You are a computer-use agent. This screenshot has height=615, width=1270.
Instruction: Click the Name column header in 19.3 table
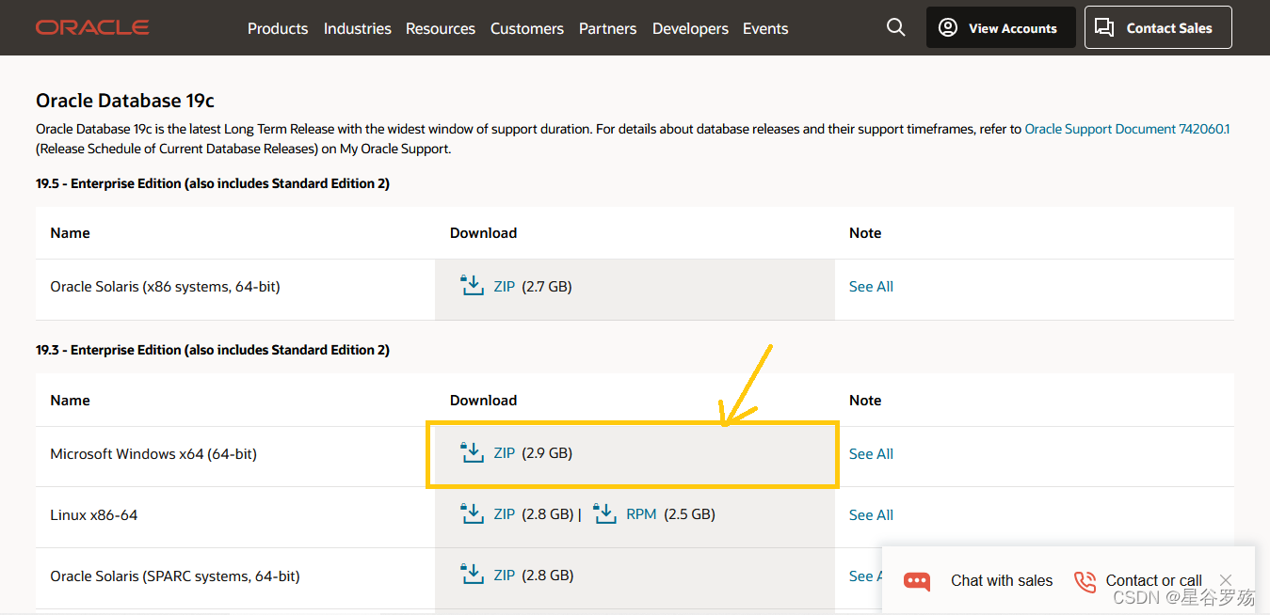tap(70, 400)
